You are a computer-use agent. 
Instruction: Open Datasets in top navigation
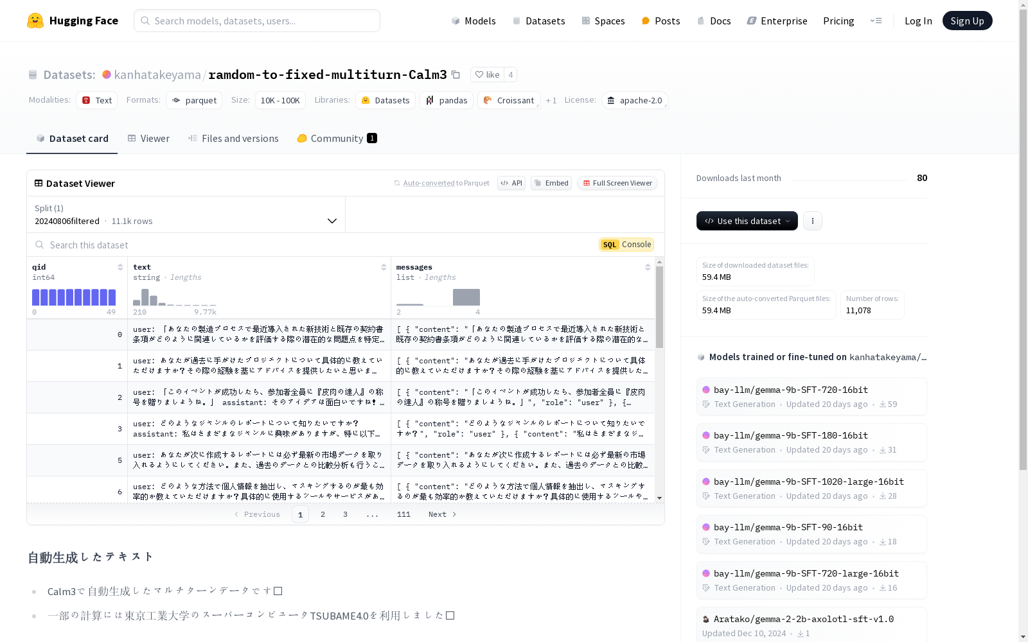538,21
